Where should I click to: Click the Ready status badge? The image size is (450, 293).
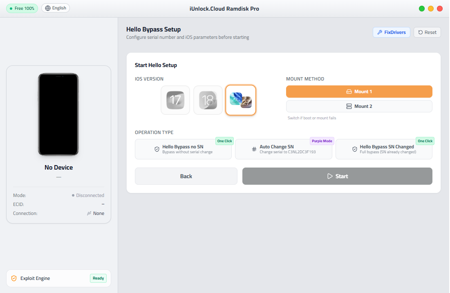tap(99, 278)
